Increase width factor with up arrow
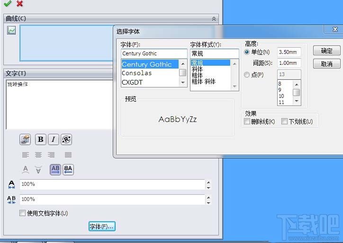343x243 pixels. [x=208, y=182]
